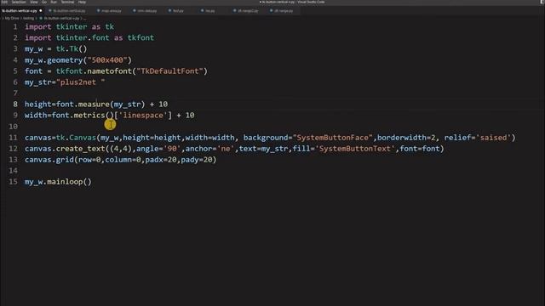Open the Help menu
The height and width of the screenshot is (306, 545).
tap(82, 2)
